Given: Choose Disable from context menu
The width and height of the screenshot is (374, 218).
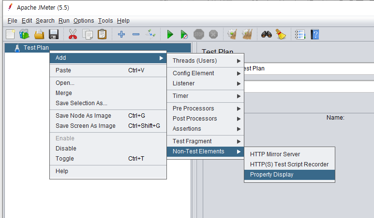Looking at the screenshot, I should [108, 149].
